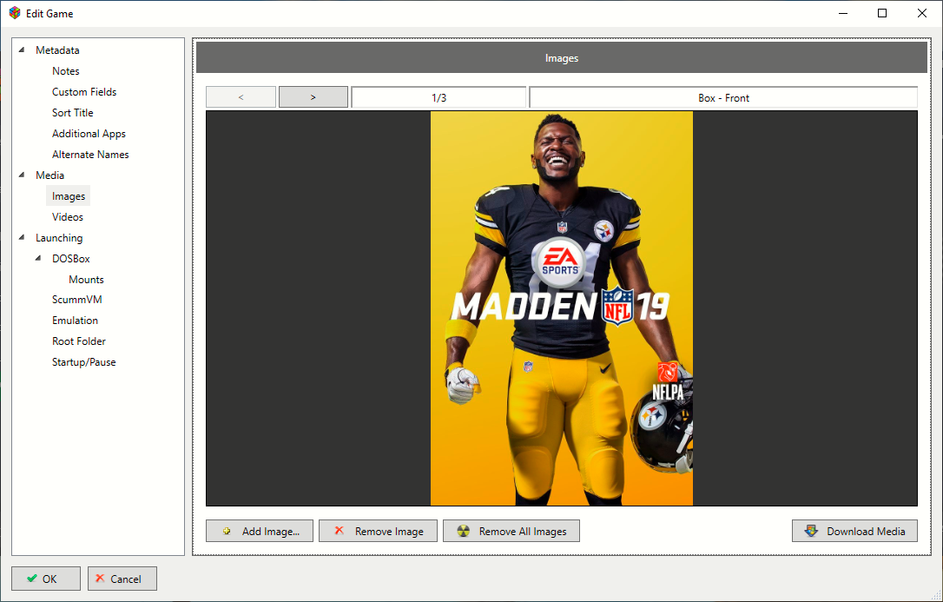Click Remove All Images button
The width and height of the screenshot is (943, 602).
click(511, 531)
